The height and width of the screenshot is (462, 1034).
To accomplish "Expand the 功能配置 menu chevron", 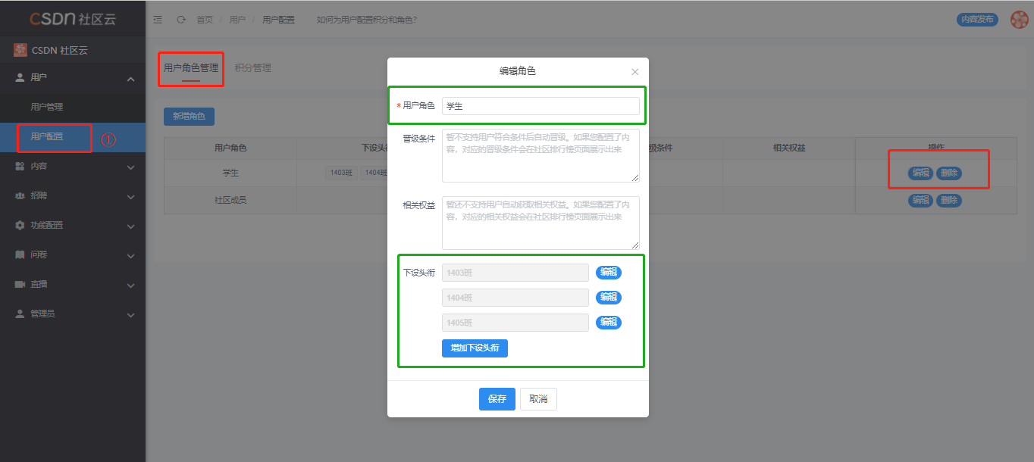I will 130,226.
